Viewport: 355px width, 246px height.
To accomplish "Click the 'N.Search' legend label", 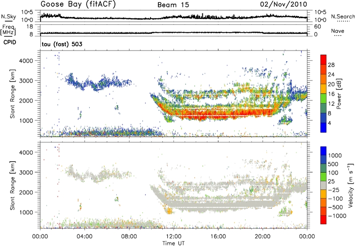I will coord(343,16).
